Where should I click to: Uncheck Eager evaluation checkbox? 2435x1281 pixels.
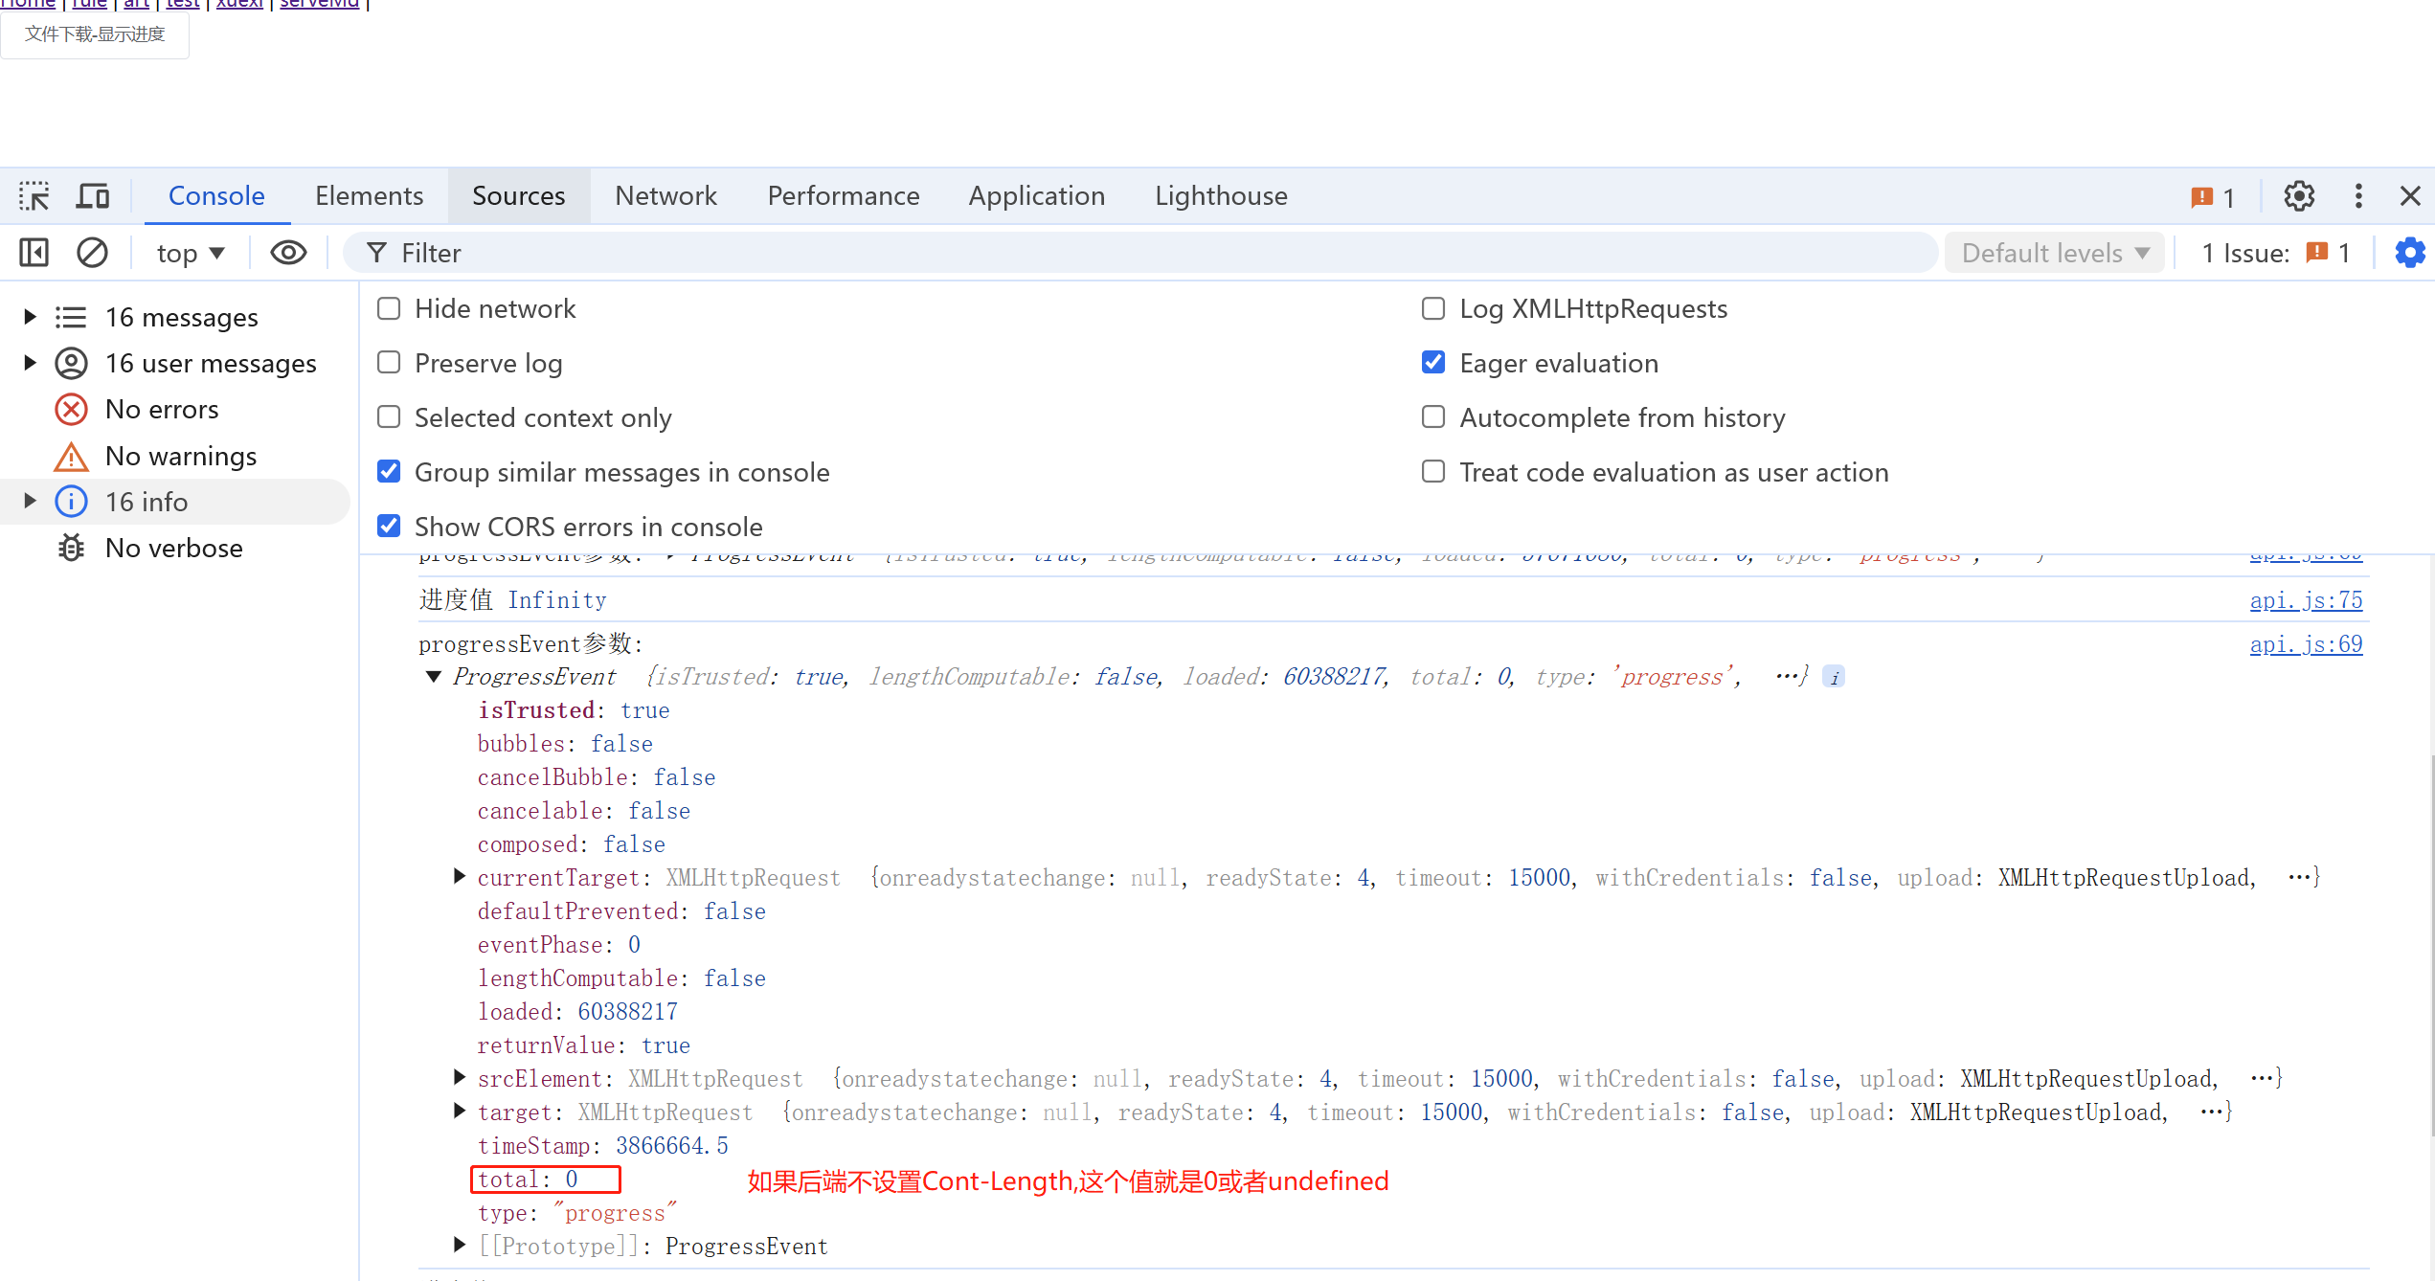pyautogui.click(x=1433, y=363)
